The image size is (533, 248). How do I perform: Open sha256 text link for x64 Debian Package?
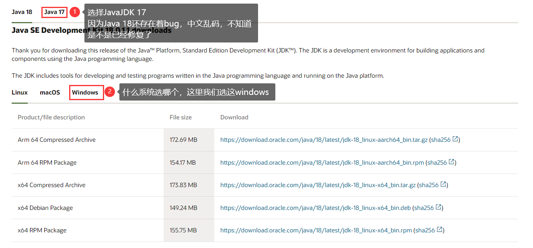point(424,208)
